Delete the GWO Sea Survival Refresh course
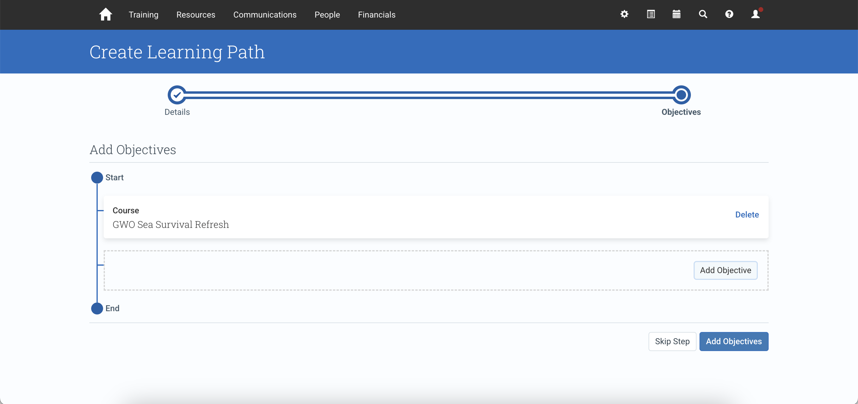Screen dimensions: 858x404 point(747,215)
